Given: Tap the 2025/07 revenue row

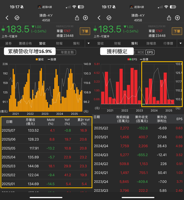Looking at the screenshot, I should (46, 130).
